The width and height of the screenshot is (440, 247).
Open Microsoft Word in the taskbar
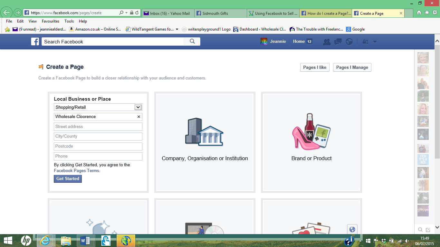(85, 241)
